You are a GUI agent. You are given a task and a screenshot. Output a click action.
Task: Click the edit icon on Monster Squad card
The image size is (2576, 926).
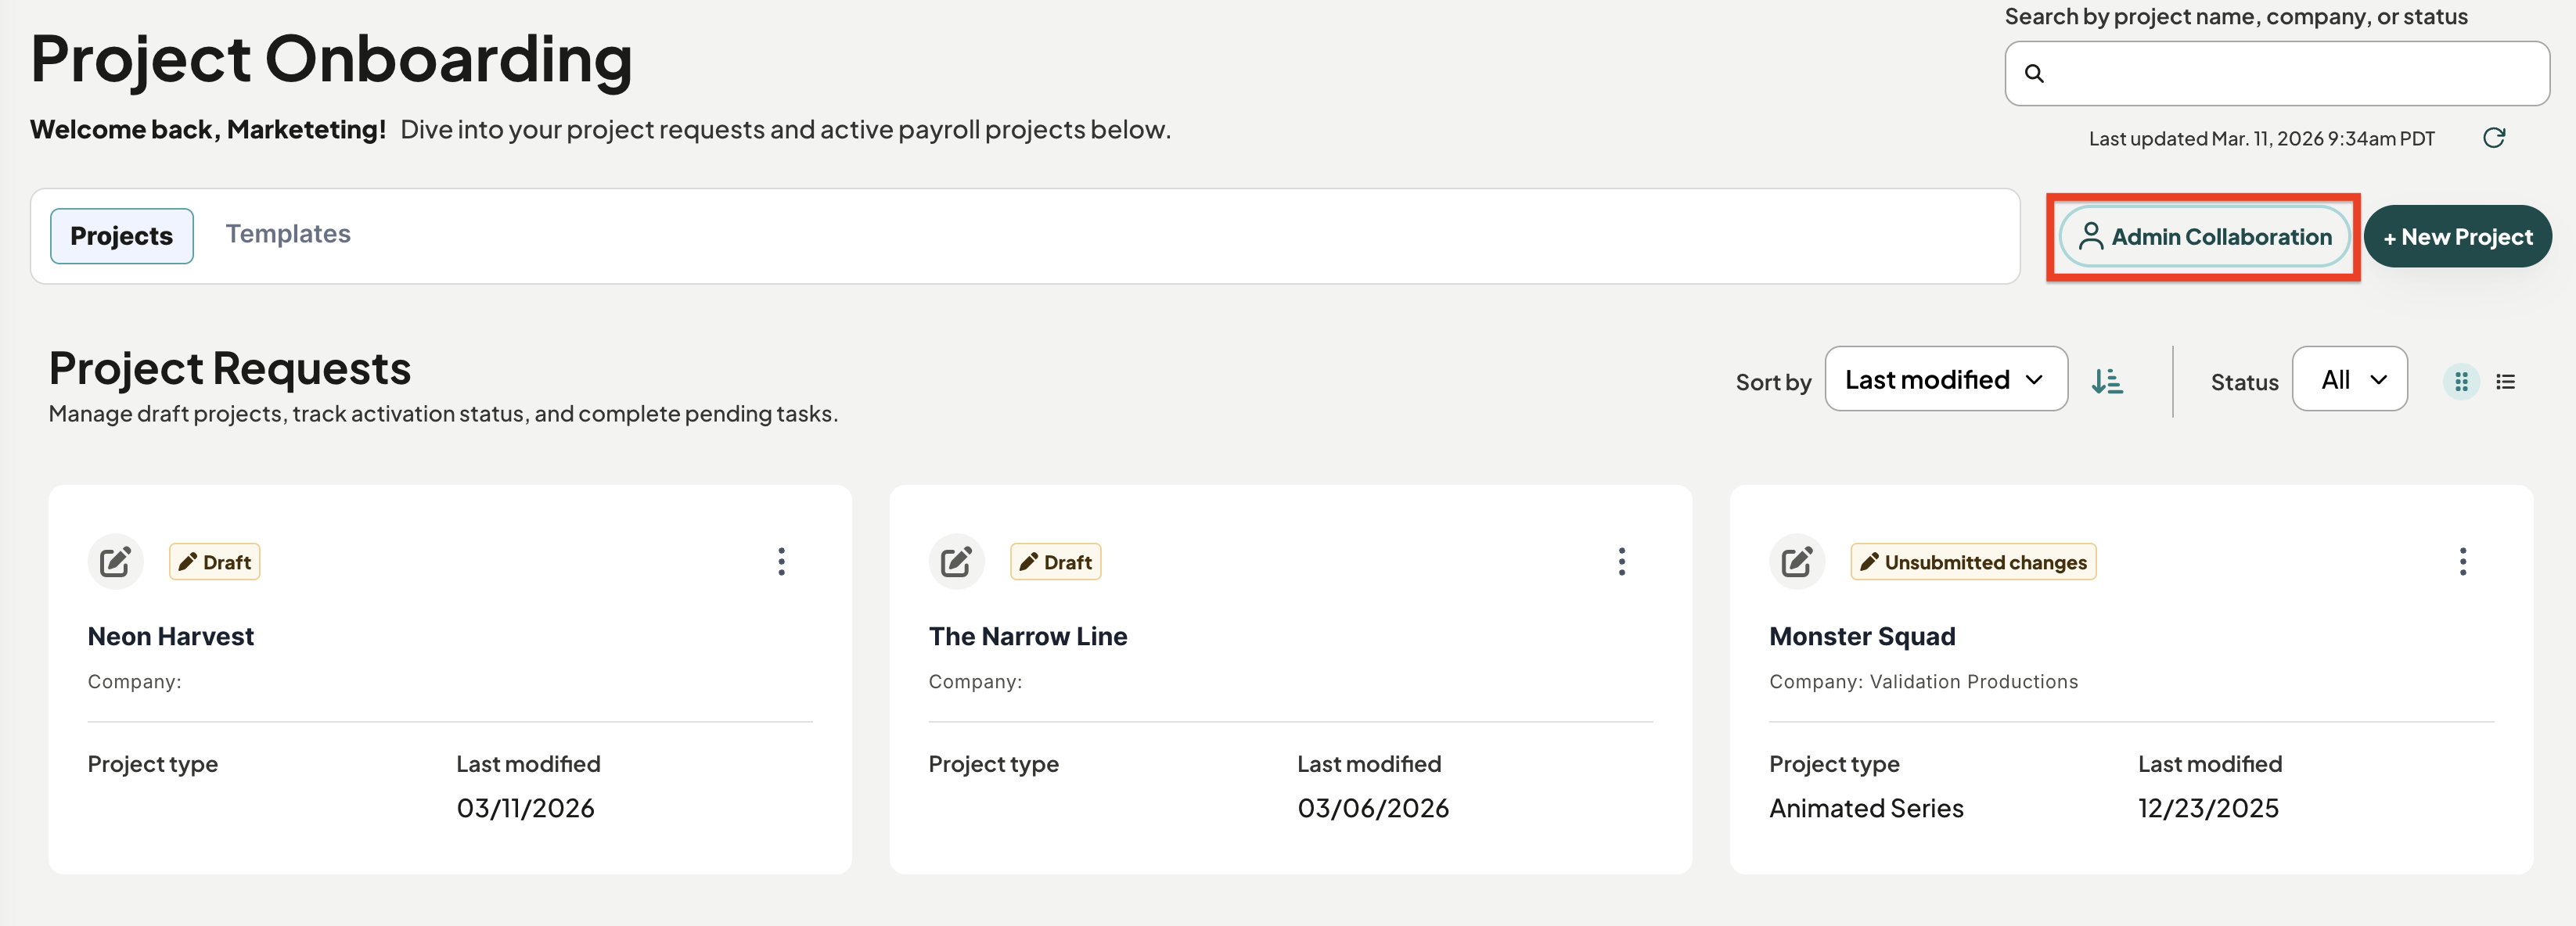pyautogui.click(x=1797, y=562)
